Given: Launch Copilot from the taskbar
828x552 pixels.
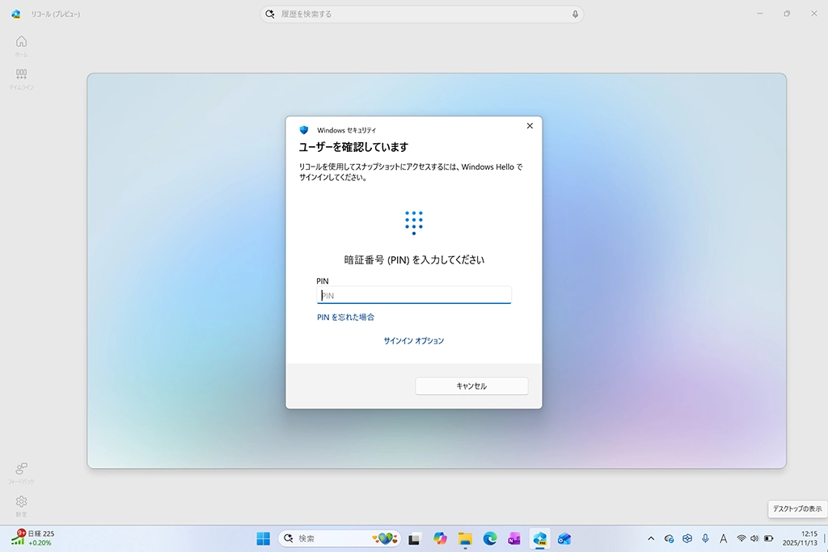Looking at the screenshot, I should coord(440,538).
